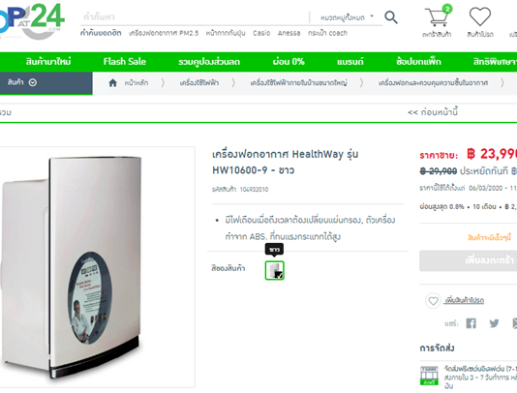Click the เพิ่มสินค้าโปรด link
This screenshot has width=517, height=393.
[464, 301]
